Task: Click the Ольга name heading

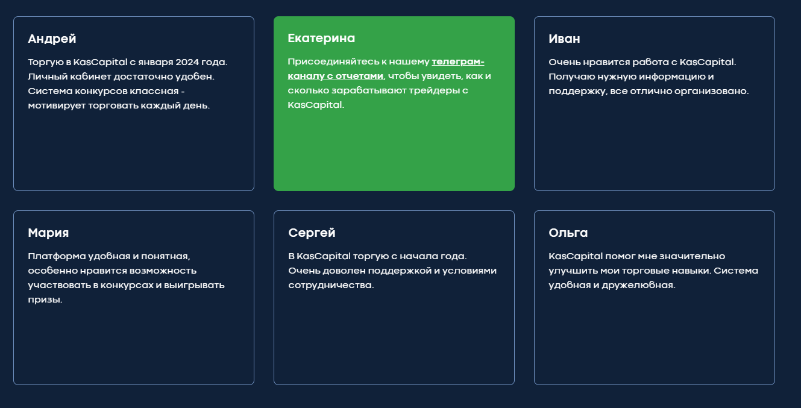Action: click(x=568, y=233)
